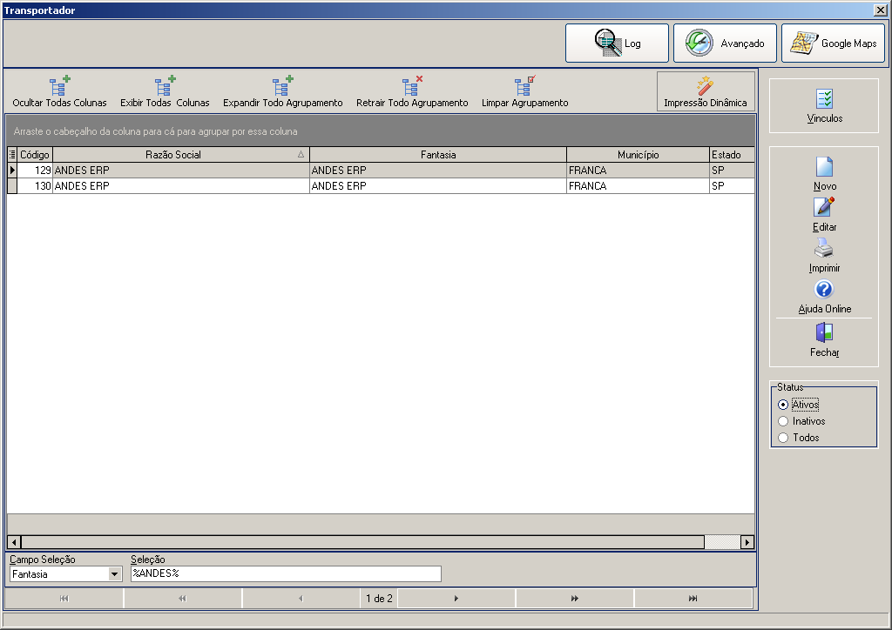Open grid column chooser indicator button
The image size is (892, 630).
[12, 155]
